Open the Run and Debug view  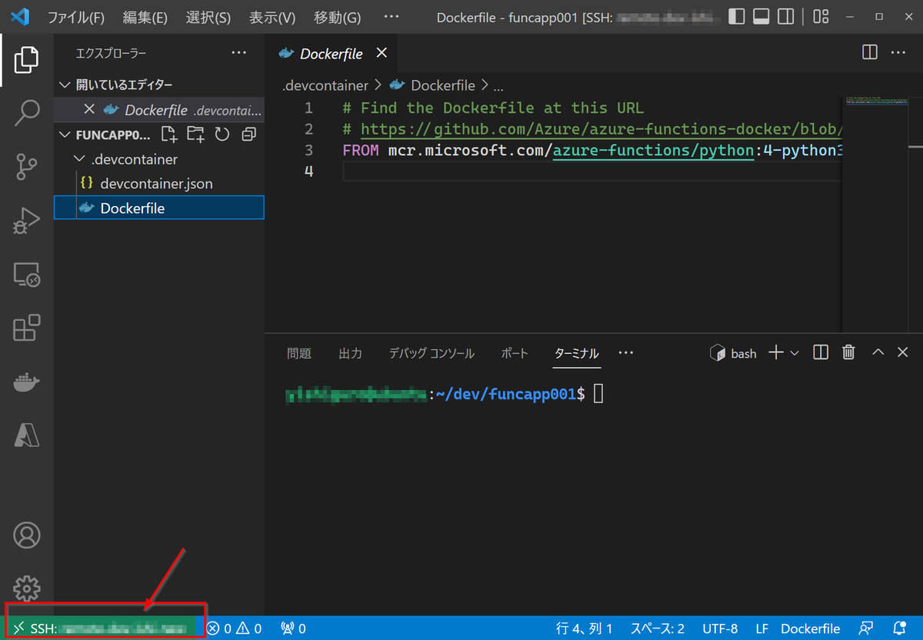[x=26, y=220]
